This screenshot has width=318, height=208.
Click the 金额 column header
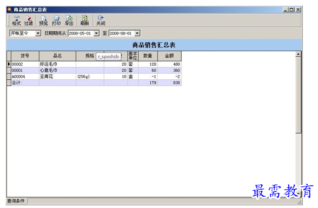click(169, 56)
